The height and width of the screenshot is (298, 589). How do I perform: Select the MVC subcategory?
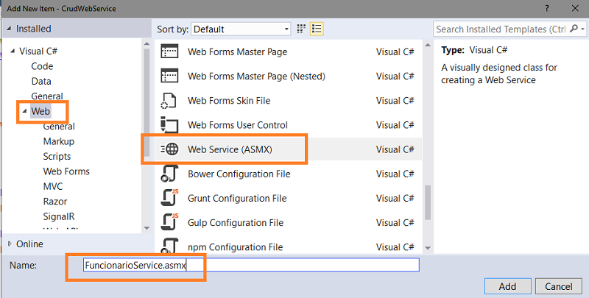click(x=53, y=186)
